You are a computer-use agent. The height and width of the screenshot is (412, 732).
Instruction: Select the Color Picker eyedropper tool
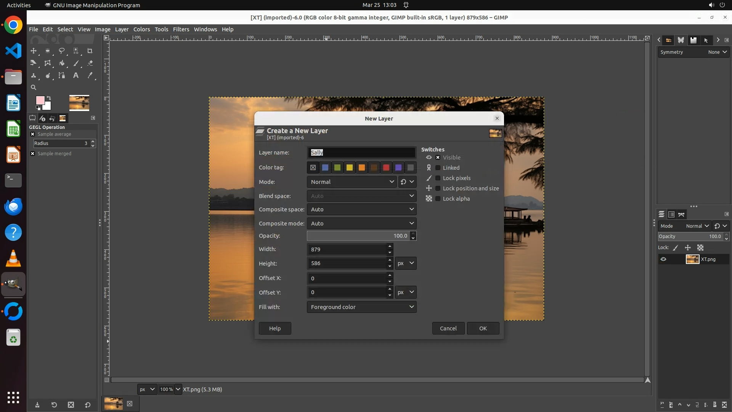(x=90, y=75)
